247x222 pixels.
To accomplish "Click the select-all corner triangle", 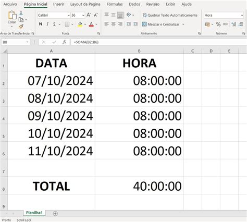I will [5, 51].
